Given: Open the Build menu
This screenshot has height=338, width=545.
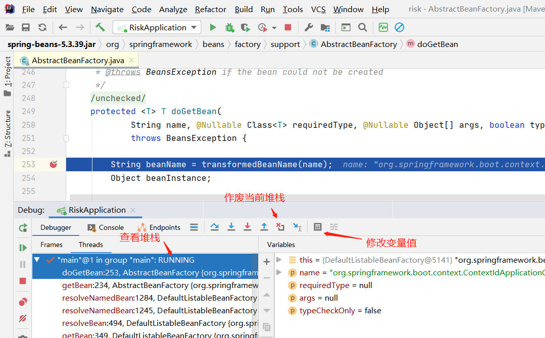Looking at the screenshot, I should click(243, 10).
